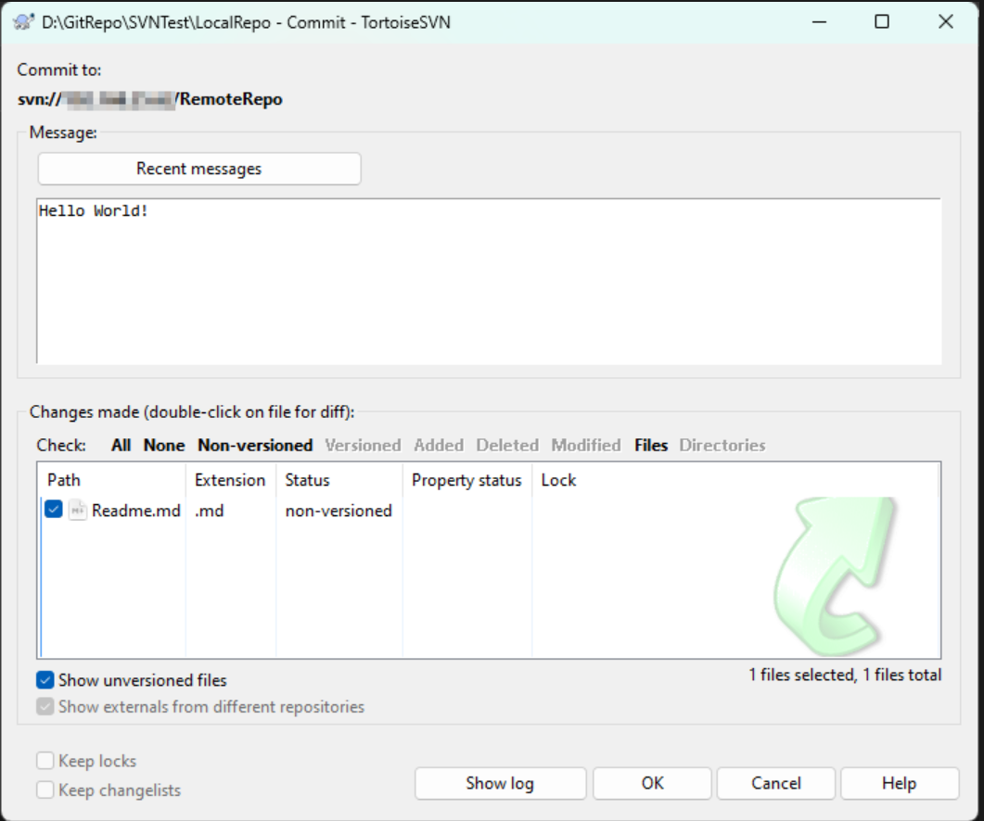Confirm the commit with OK
Screen dimensions: 984x821
pos(653,783)
